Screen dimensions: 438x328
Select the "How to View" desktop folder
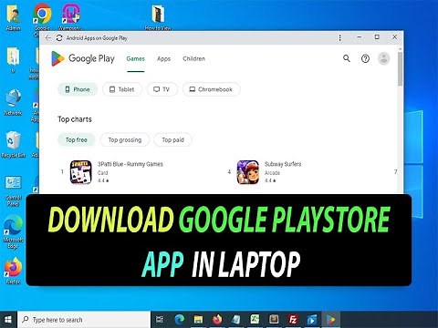point(158,17)
